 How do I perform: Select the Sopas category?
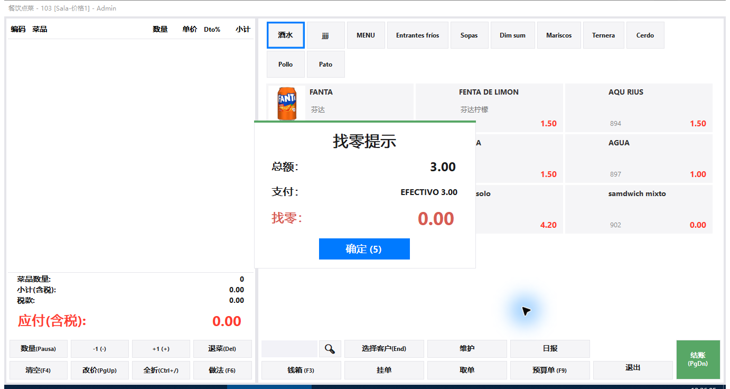point(469,35)
